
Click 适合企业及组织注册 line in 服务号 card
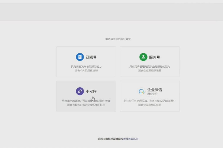coord(149,70)
